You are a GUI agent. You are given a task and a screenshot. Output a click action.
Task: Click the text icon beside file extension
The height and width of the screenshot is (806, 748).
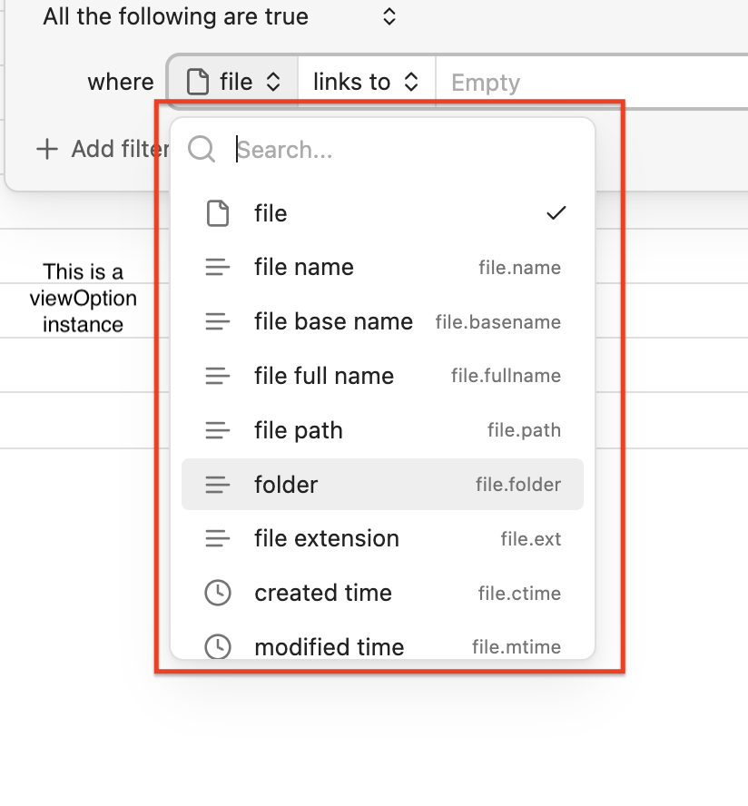[218, 538]
